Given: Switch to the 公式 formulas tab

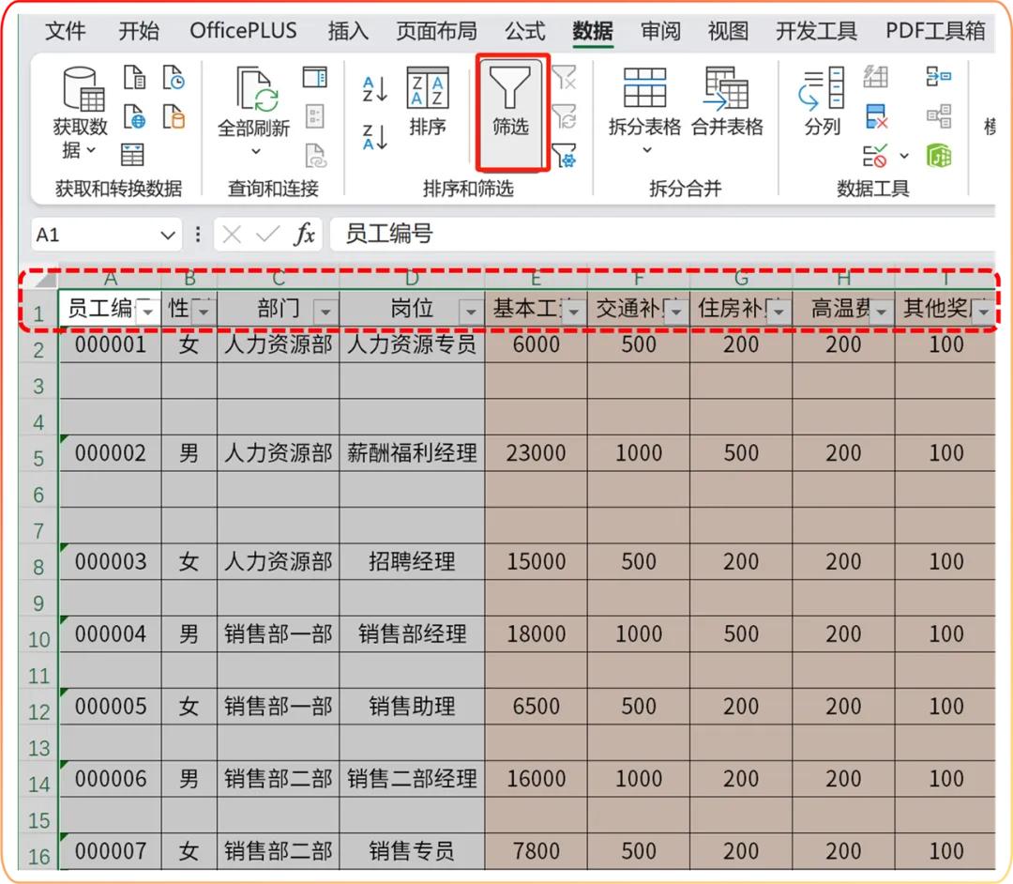Looking at the screenshot, I should (x=524, y=30).
